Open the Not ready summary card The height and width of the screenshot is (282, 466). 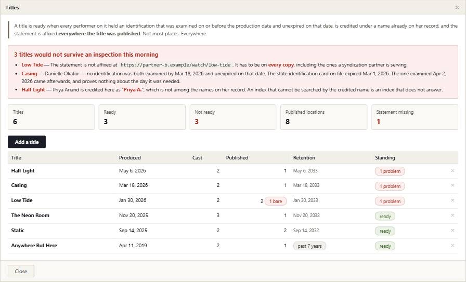(233, 117)
